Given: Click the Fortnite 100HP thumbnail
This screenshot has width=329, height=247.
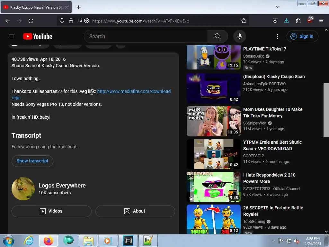Looking at the screenshot, I should tap(214, 219).
